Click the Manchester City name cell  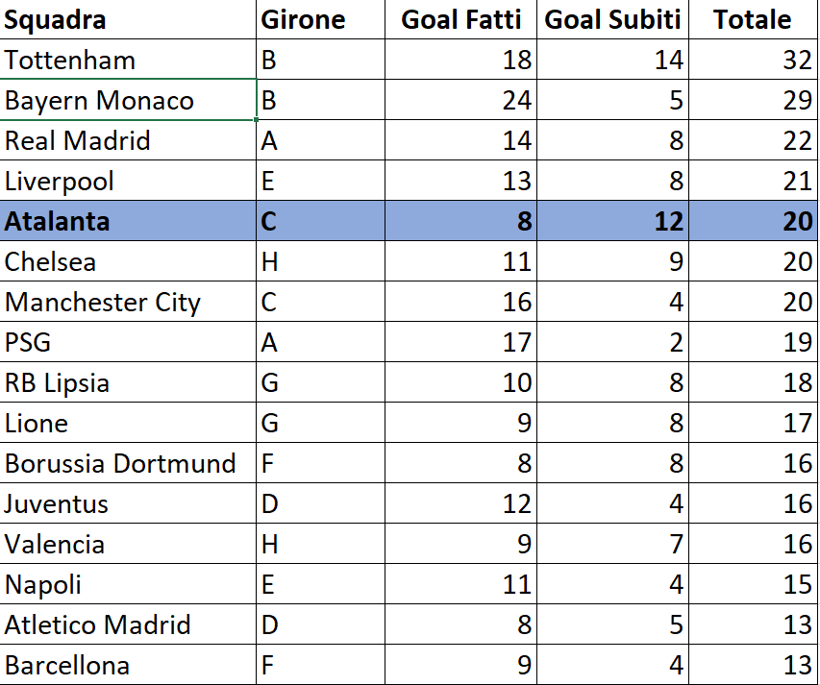[x=129, y=303]
